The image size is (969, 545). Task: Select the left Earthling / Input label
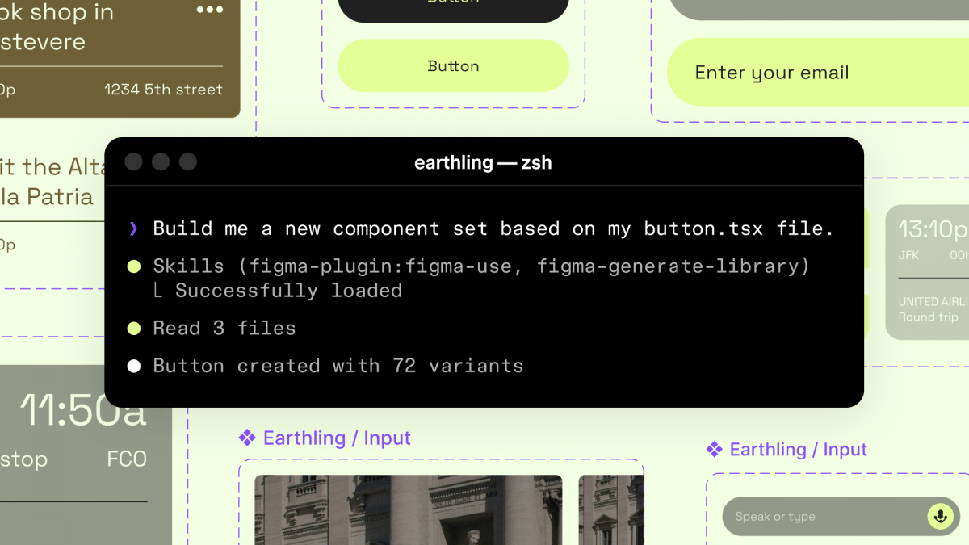337,438
